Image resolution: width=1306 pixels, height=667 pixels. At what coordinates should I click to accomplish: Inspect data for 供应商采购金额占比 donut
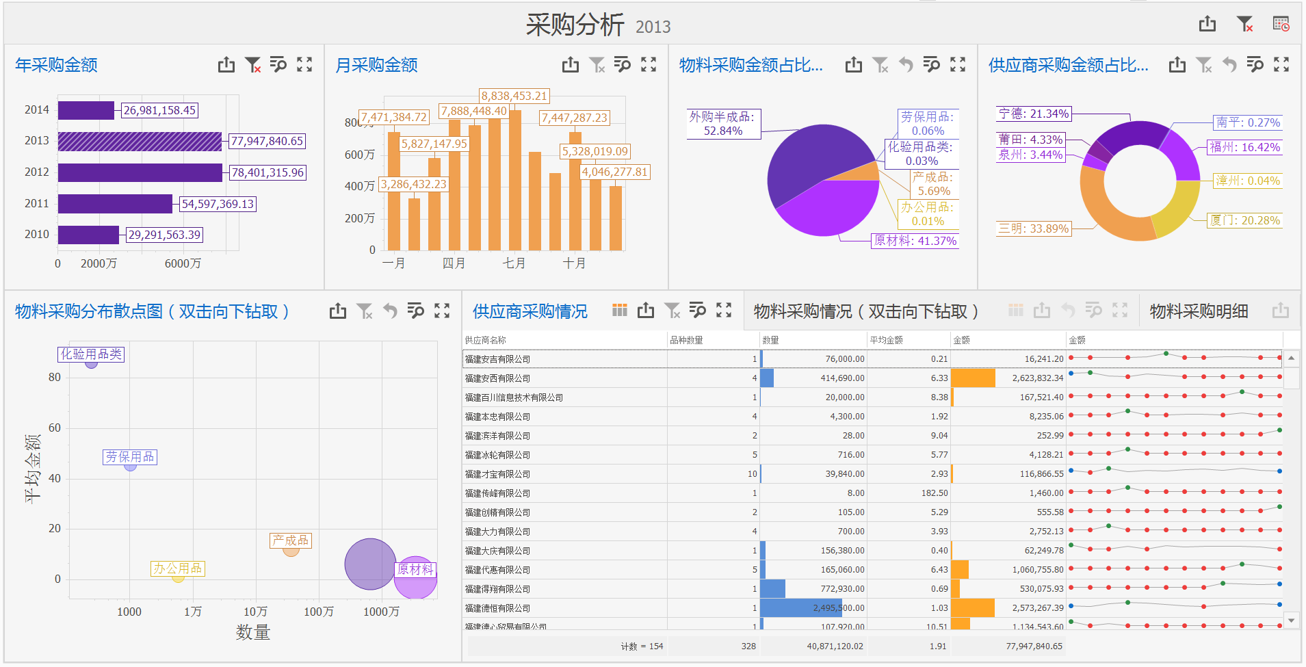pos(1255,65)
